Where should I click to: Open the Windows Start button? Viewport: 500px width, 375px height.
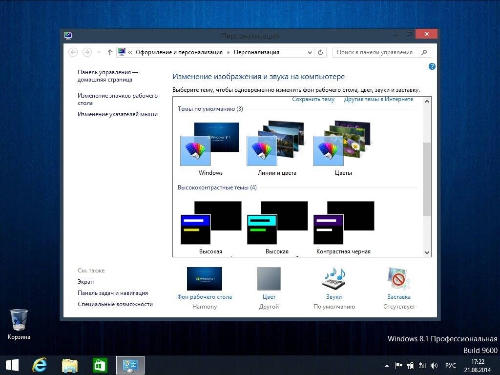pyautogui.click(x=12, y=365)
